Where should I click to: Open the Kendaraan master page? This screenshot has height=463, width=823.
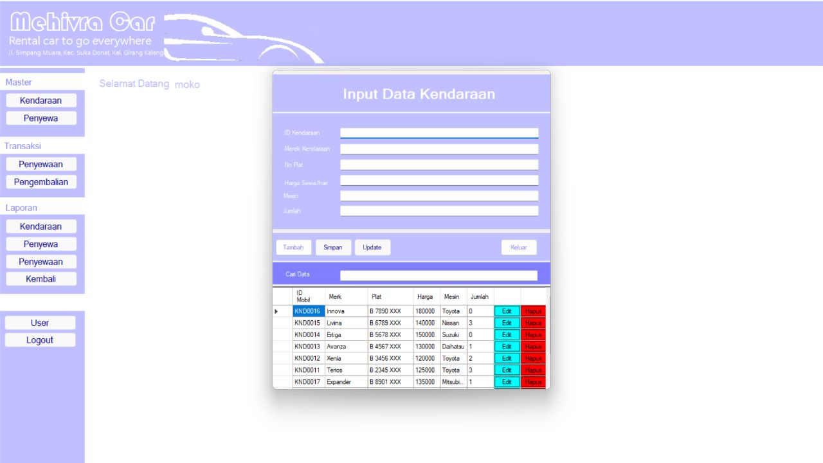41,100
